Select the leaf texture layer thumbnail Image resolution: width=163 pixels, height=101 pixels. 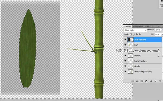point(130,40)
